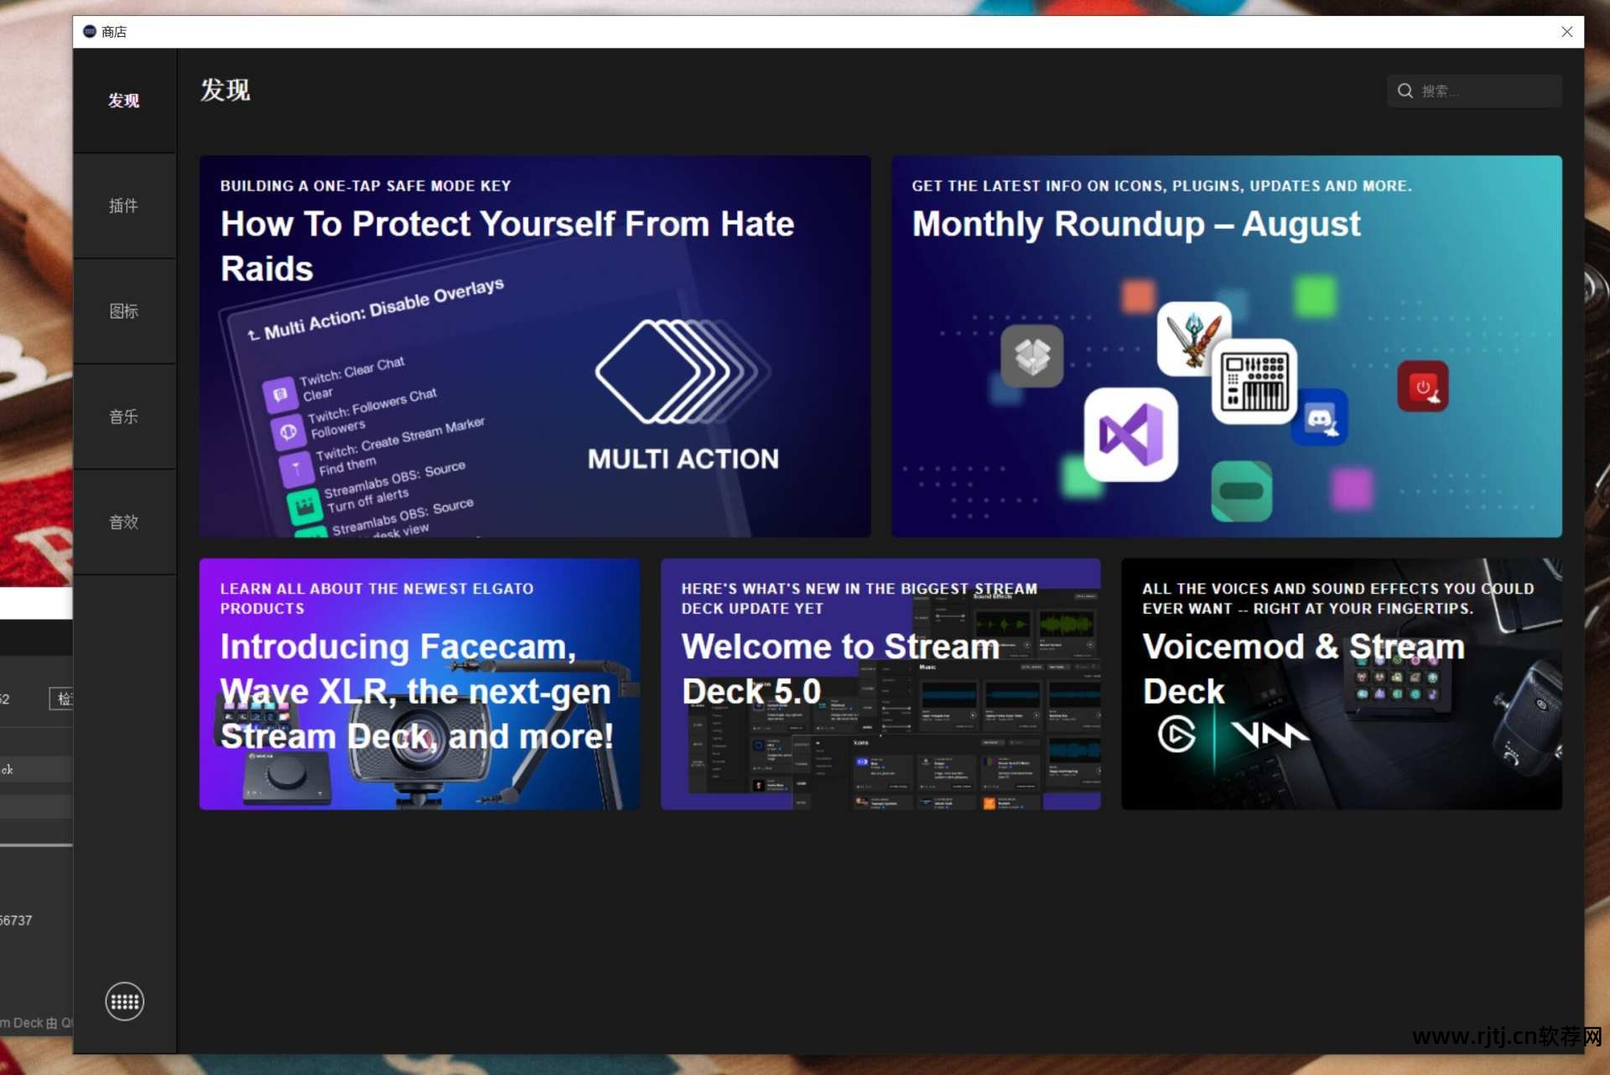Click the Voicemod VM logo
The height and width of the screenshot is (1075, 1610).
pos(1269,735)
